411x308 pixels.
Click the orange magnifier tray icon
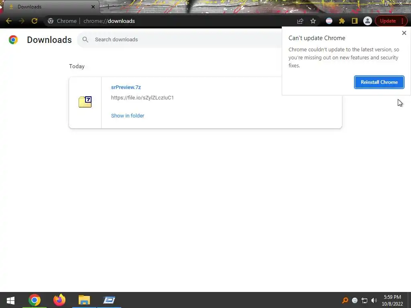point(345,300)
